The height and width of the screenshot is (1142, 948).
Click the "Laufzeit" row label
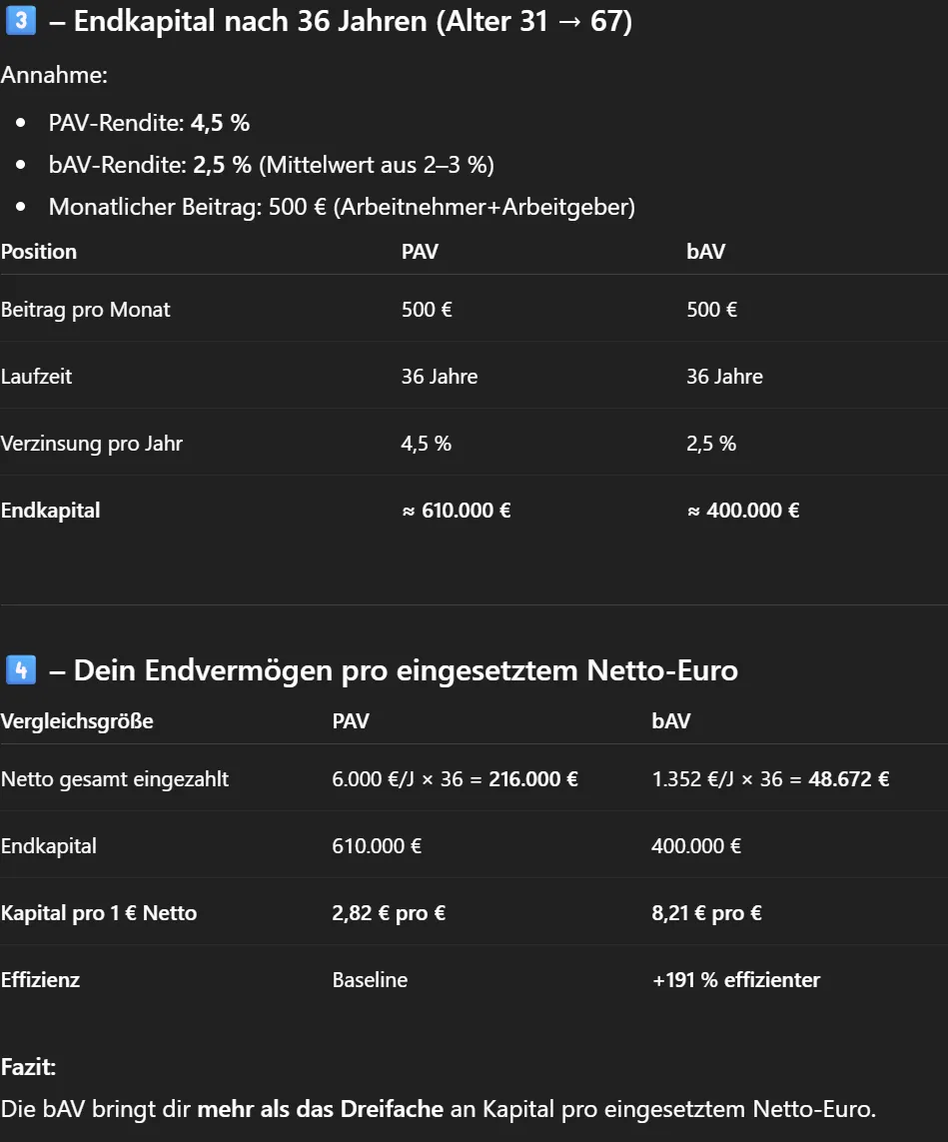pos(37,377)
